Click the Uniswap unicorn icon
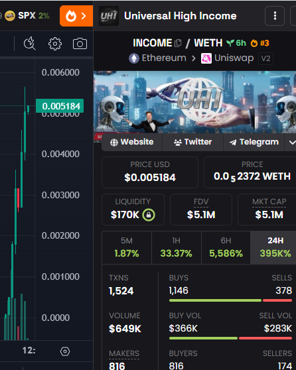296x370 pixels. pos(206,58)
